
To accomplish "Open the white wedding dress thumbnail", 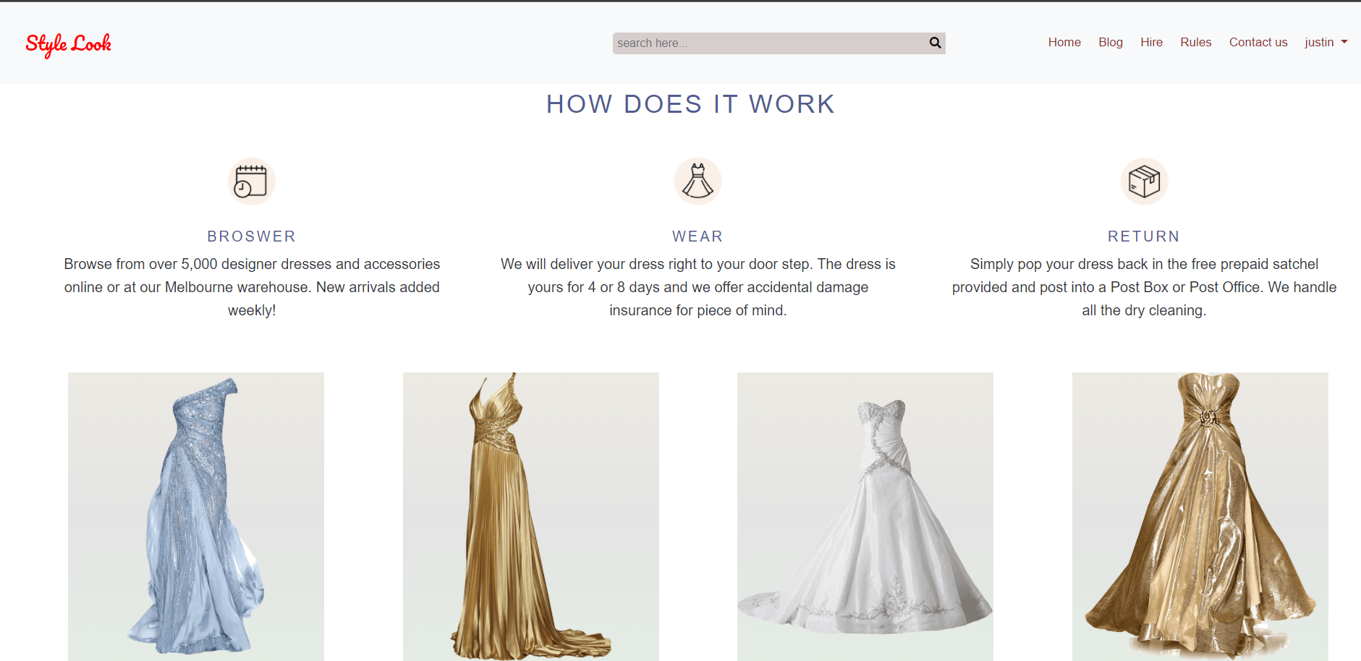I will click(x=865, y=516).
